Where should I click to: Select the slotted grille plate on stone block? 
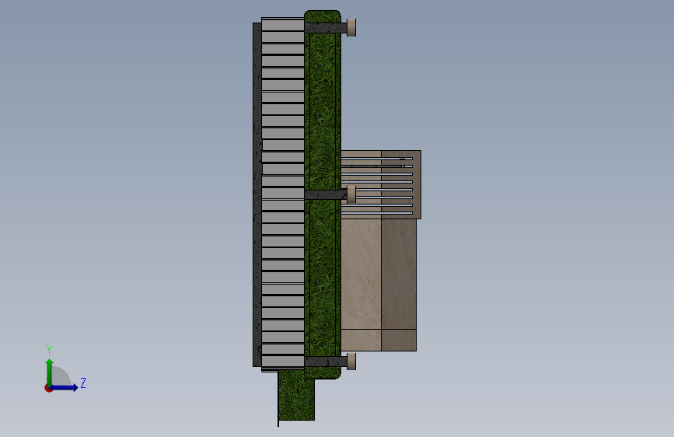pos(381,184)
